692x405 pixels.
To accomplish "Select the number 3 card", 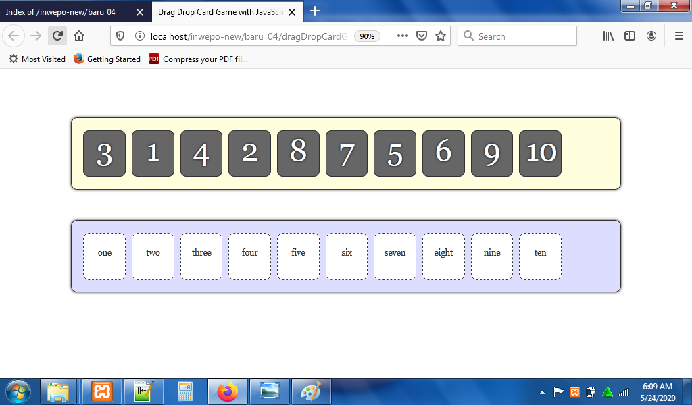I will 105,153.
